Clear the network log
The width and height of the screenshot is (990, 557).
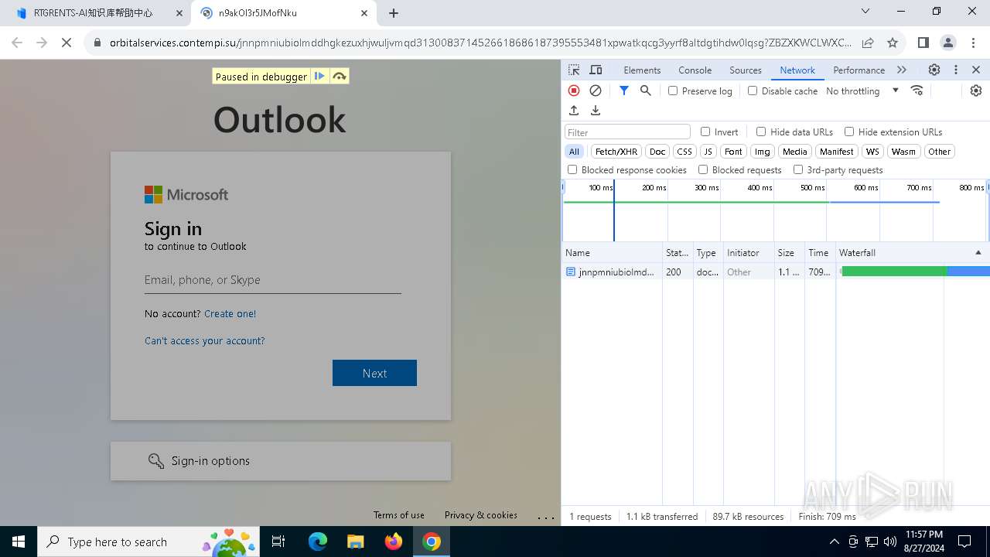point(596,91)
